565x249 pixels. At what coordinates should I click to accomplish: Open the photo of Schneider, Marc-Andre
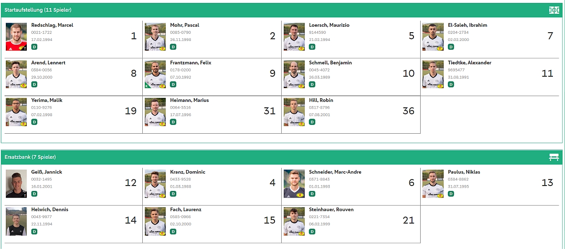[x=294, y=184]
